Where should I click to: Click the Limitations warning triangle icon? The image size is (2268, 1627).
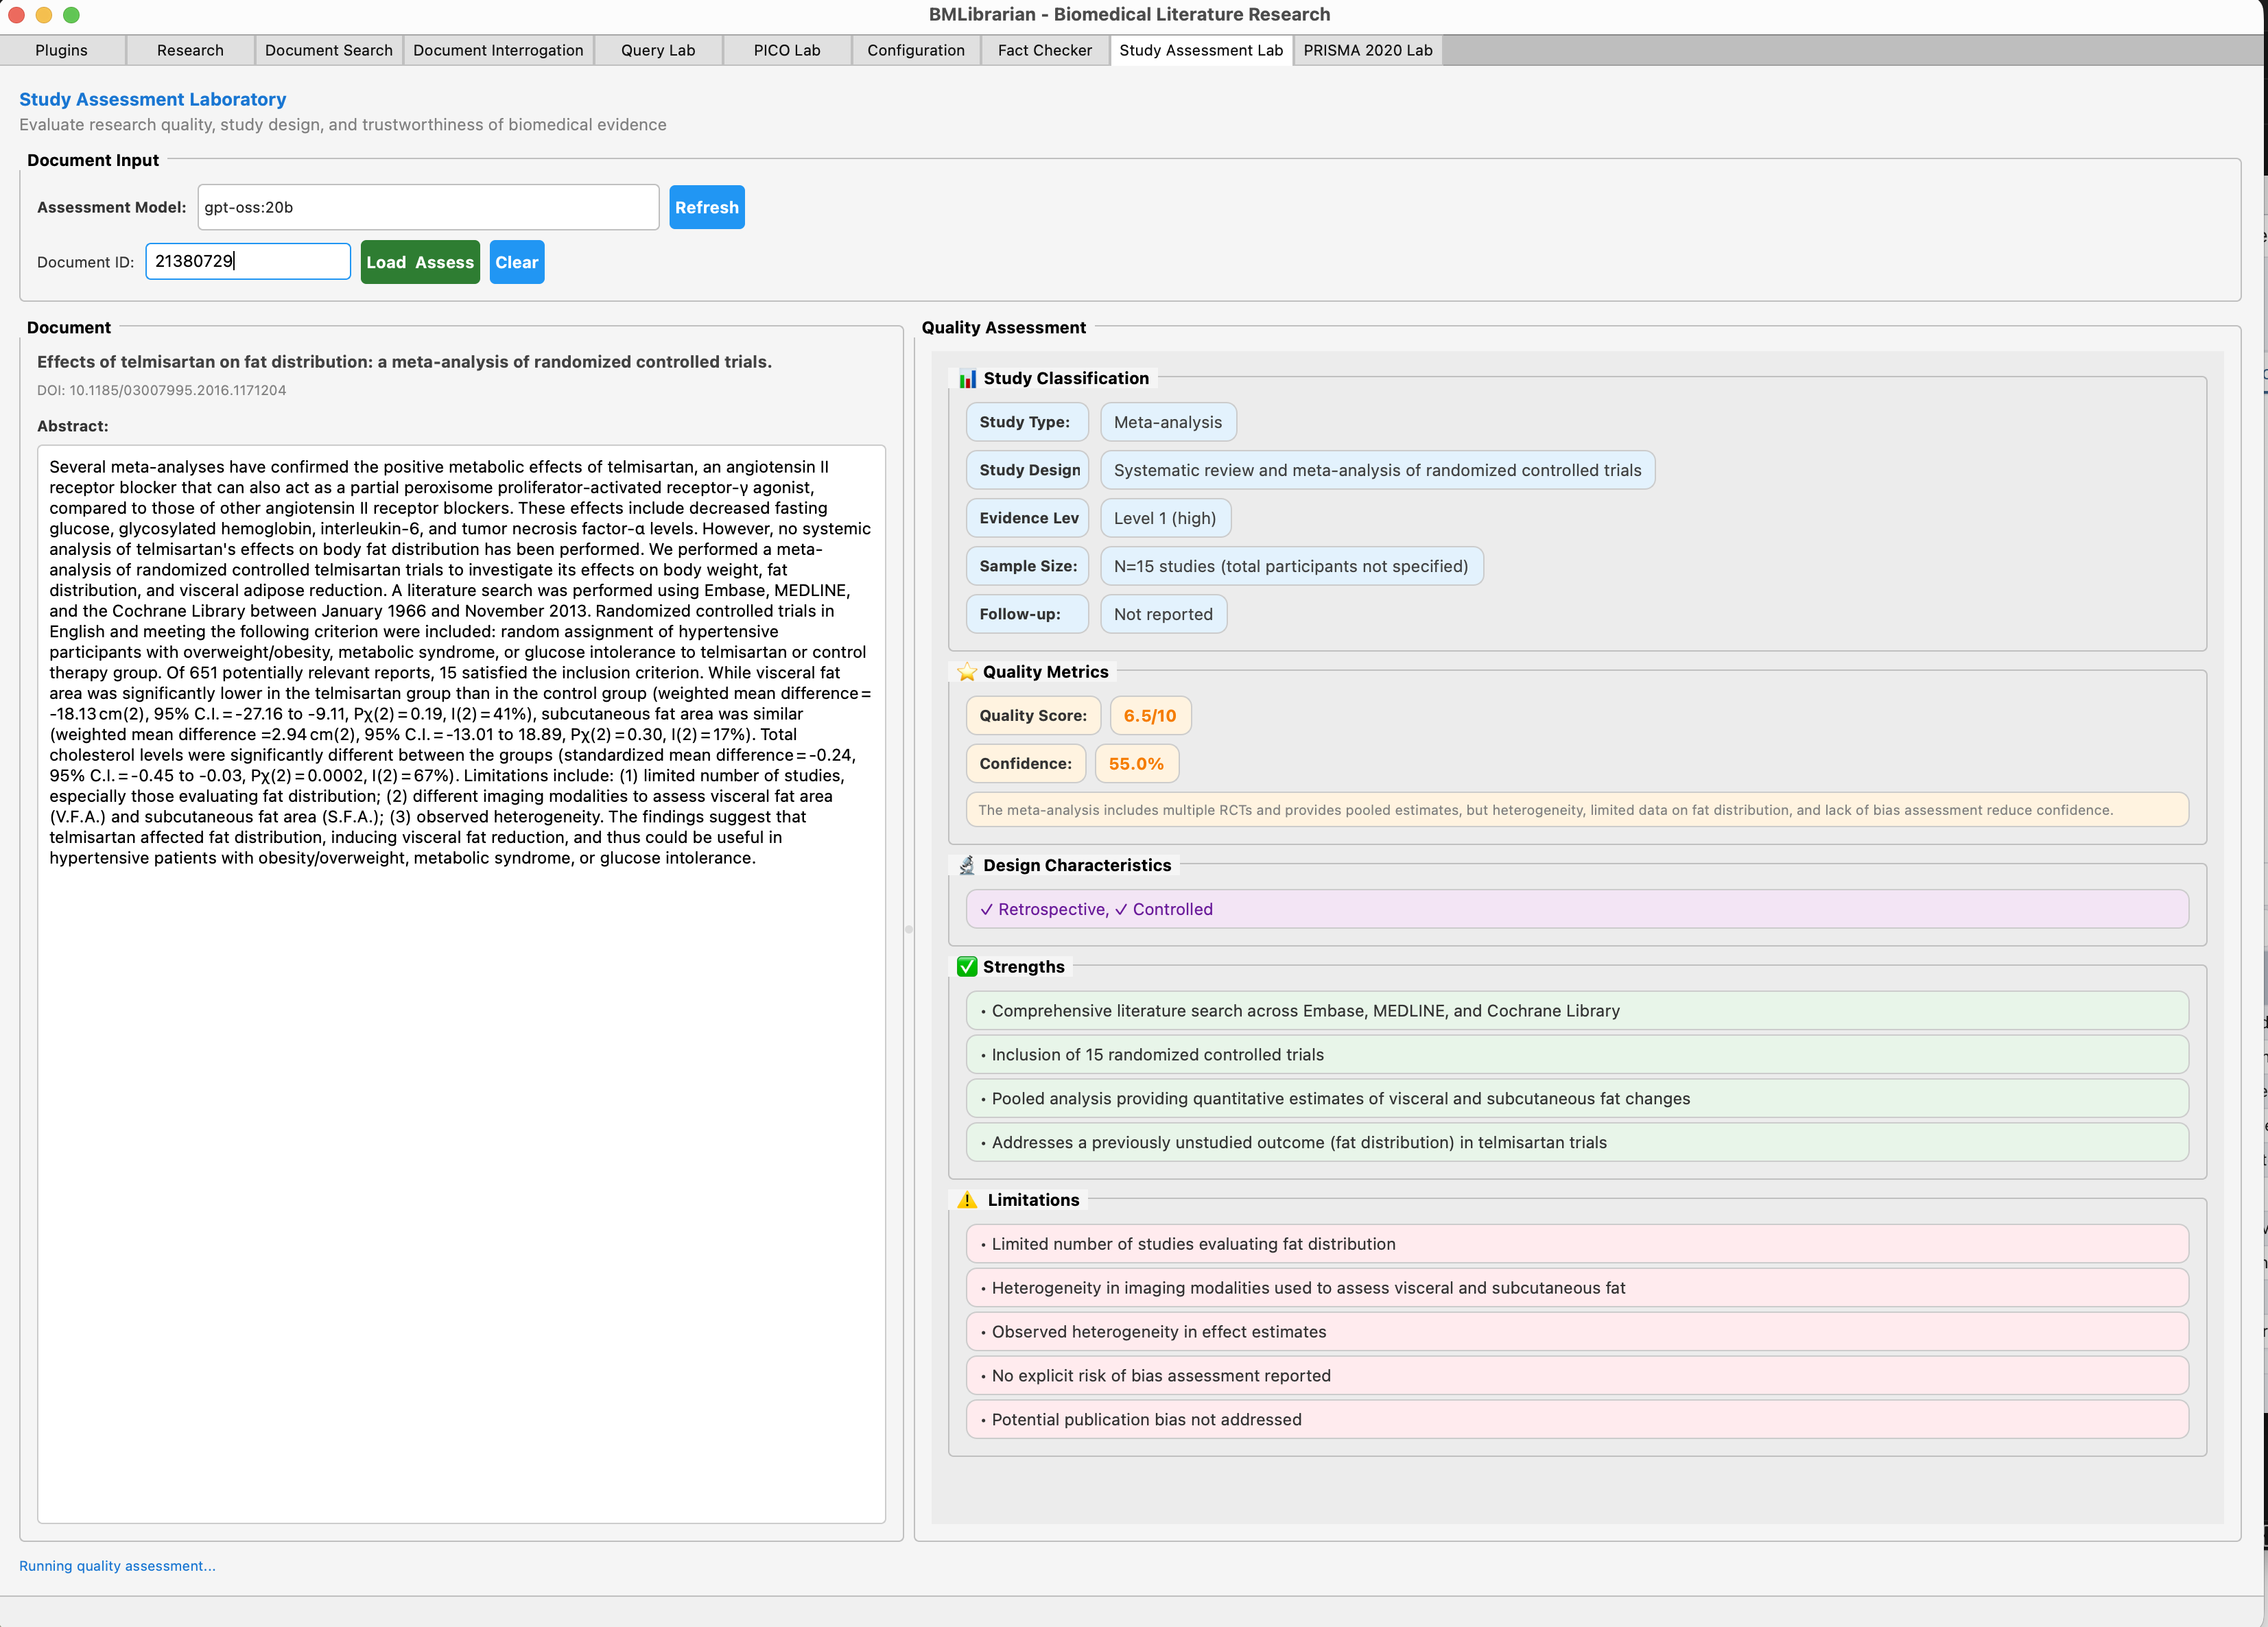[x=967, y=1200]
